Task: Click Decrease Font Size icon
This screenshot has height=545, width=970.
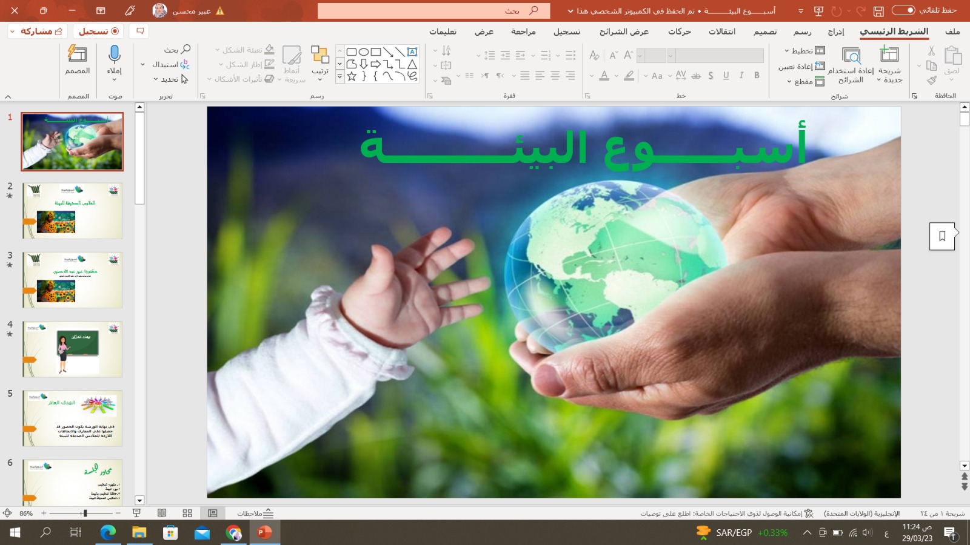Action: tap(613, 56)
